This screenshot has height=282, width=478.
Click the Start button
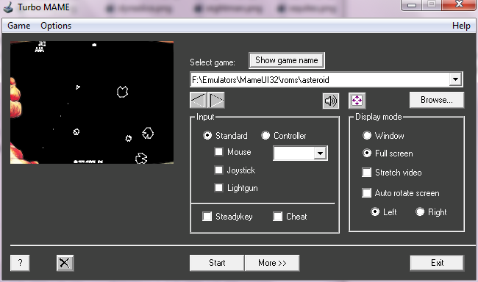(217, 263)
